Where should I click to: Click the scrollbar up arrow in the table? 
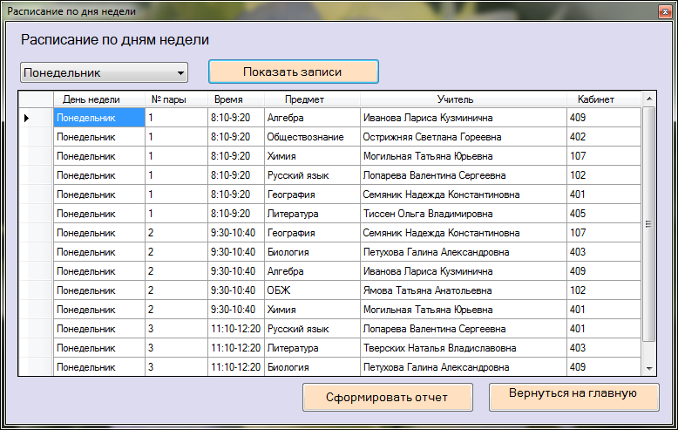click(648, 99)
